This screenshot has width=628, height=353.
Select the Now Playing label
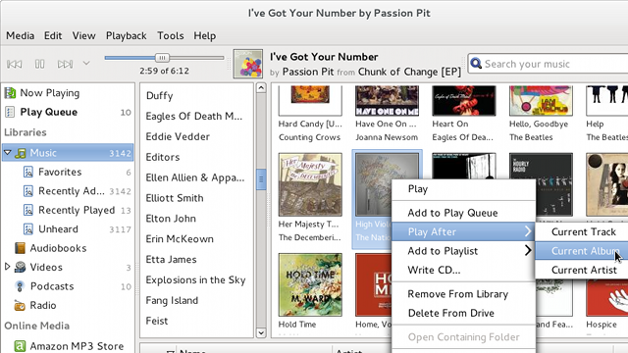pos(50,93)
